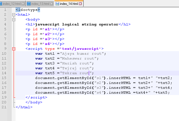Click line number 1 in the margin
The width and height of the screenshot is (179, 121).
(x=5, y=10)
